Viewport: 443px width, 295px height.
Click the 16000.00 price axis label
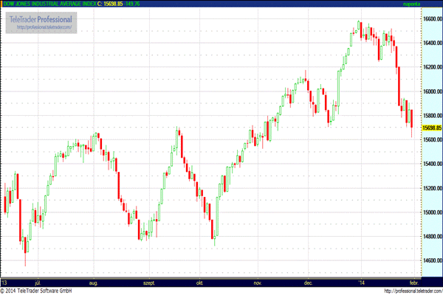click(432, 91)
